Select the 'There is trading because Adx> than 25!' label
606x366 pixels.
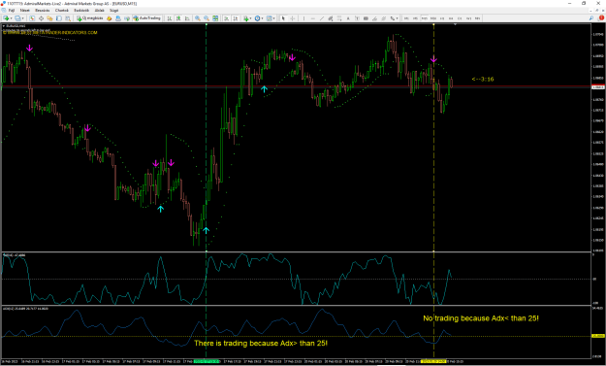coord(261,343)
